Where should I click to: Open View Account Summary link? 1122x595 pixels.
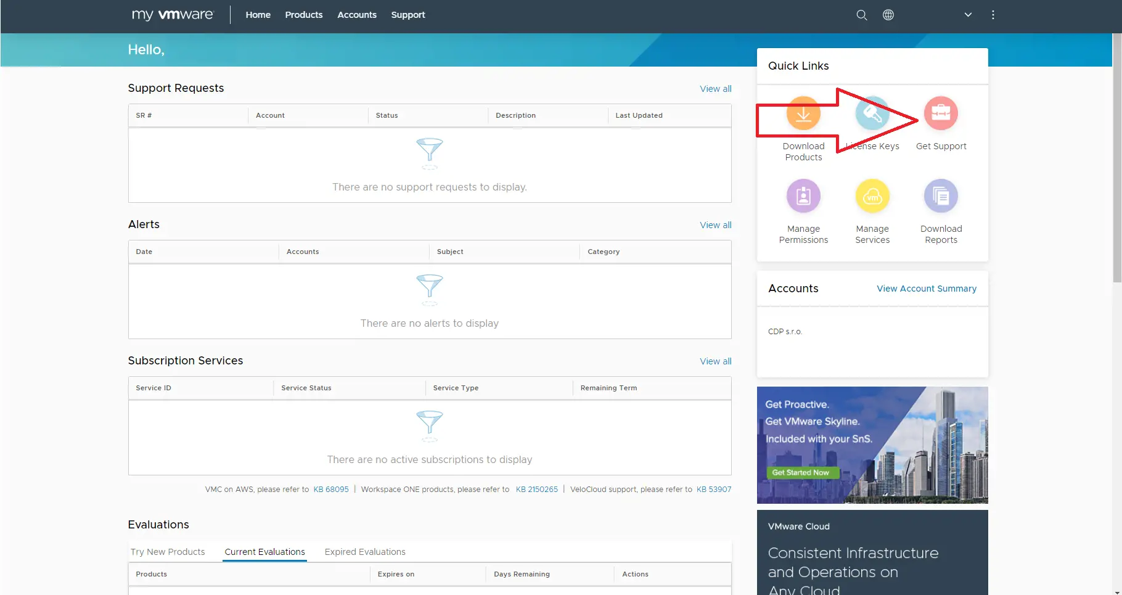click(x=927, y=289)
